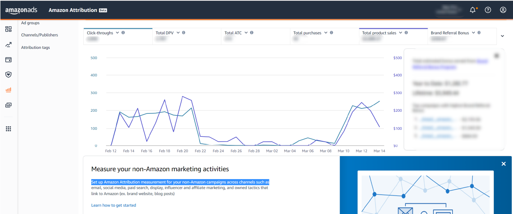Click info icon next to Total purchases

coord(331,32)
